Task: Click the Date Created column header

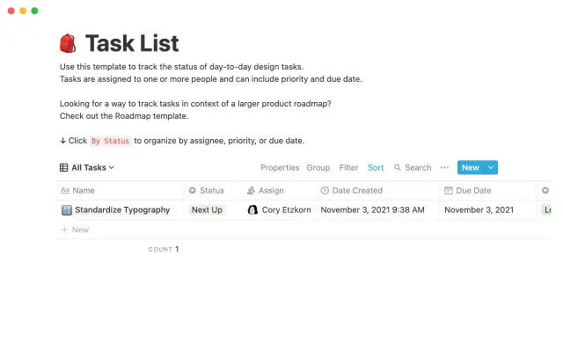Action: click(377, 191)
